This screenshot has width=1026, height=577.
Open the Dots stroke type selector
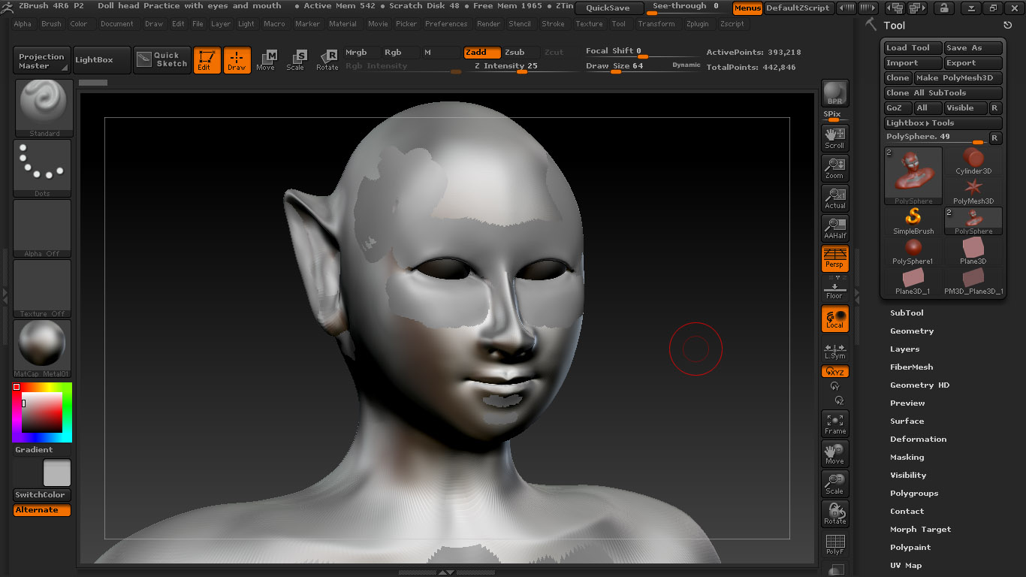pos(42,168)
